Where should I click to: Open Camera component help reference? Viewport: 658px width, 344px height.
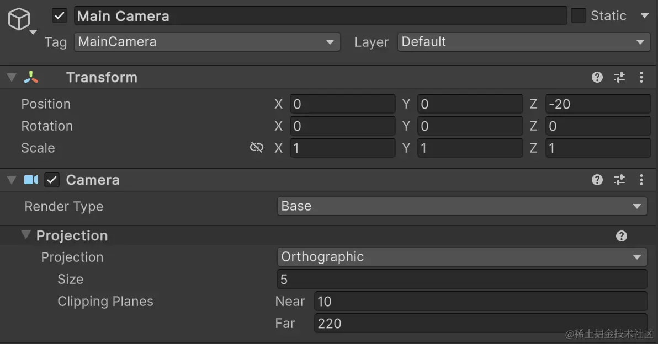click(597, 180)
